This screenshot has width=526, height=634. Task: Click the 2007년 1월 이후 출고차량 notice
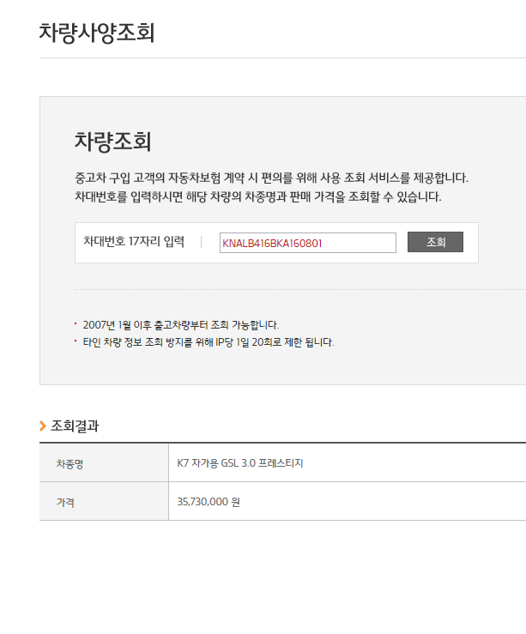(x=181, y=324)
